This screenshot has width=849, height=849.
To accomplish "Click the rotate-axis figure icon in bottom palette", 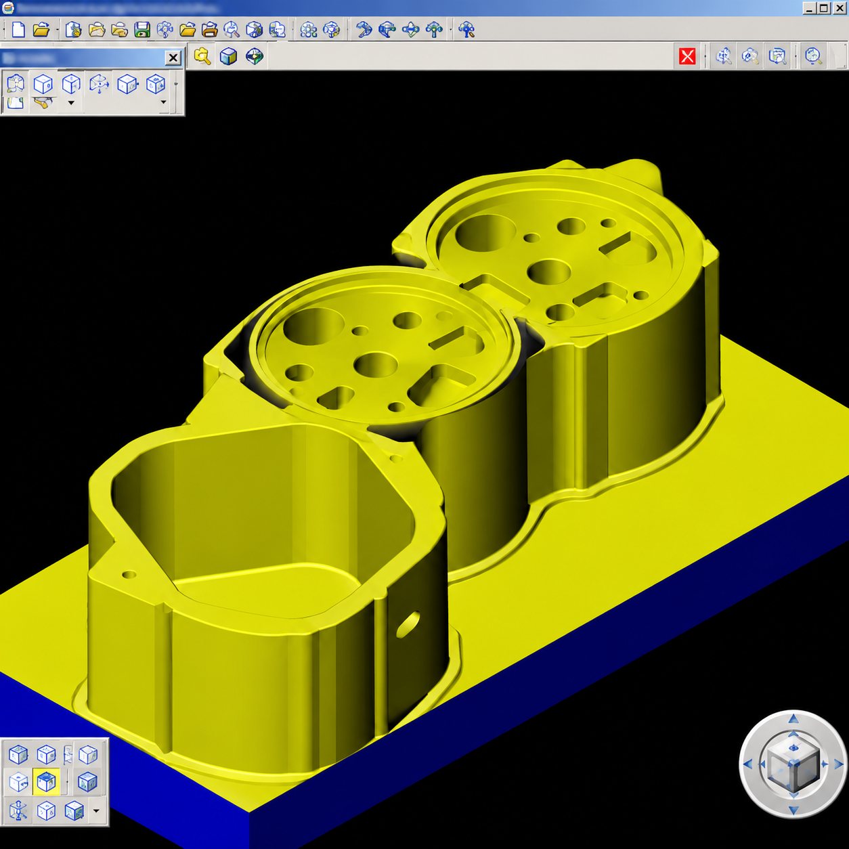I will point(18,810).
